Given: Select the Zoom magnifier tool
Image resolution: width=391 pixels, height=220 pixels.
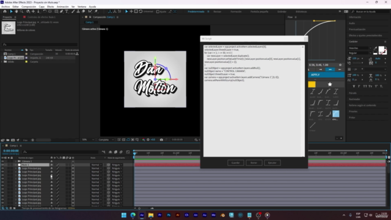Looking at the screenshot, I should [x=21, y=12].
